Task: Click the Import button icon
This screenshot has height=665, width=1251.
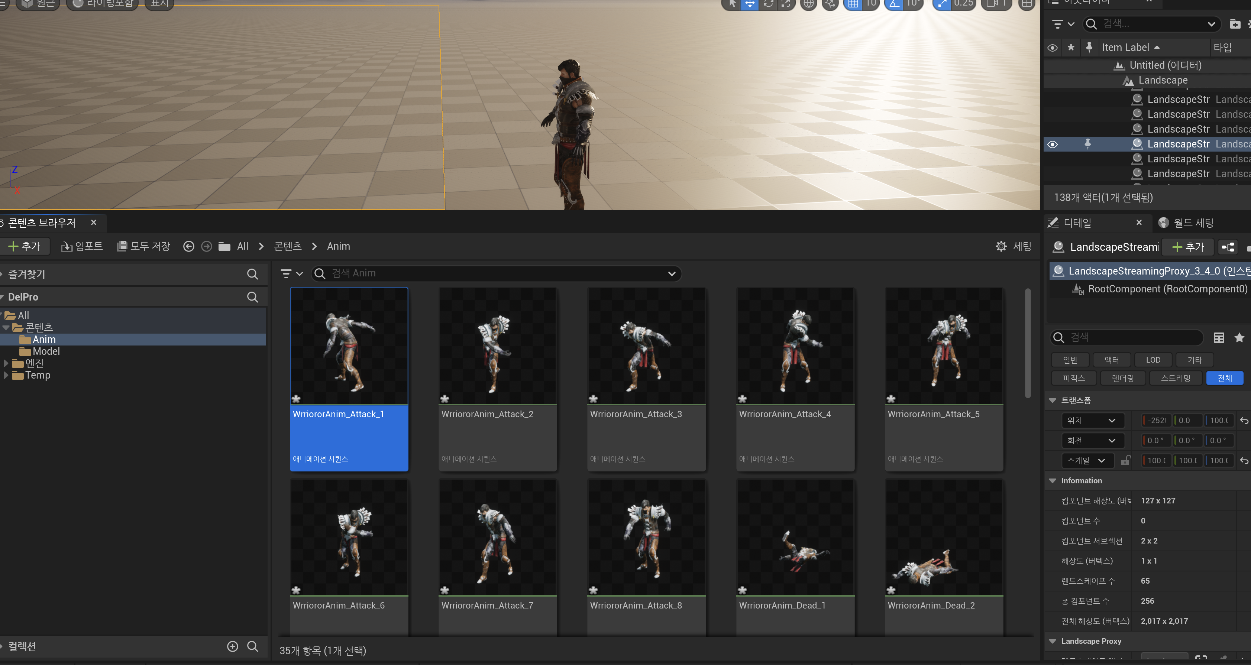Action: click(67, 247)
